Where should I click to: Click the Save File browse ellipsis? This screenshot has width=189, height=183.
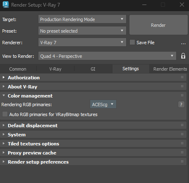click(183, 44)
